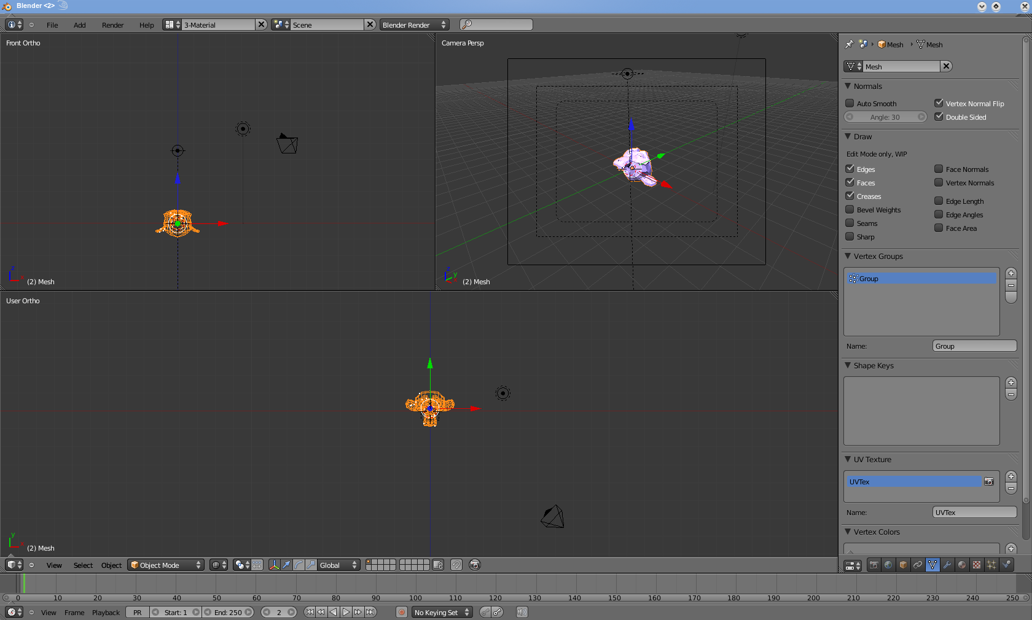
Task: Open the Texture properties tab (checker icon)
Action: (977, 565)
